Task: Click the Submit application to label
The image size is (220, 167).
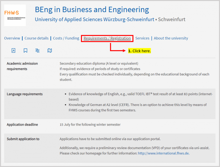Action: coord(23,139)
